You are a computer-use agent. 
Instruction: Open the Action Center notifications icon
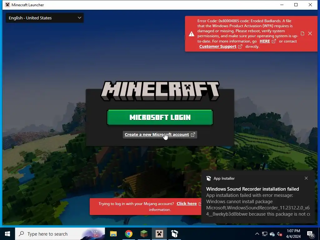310,234
